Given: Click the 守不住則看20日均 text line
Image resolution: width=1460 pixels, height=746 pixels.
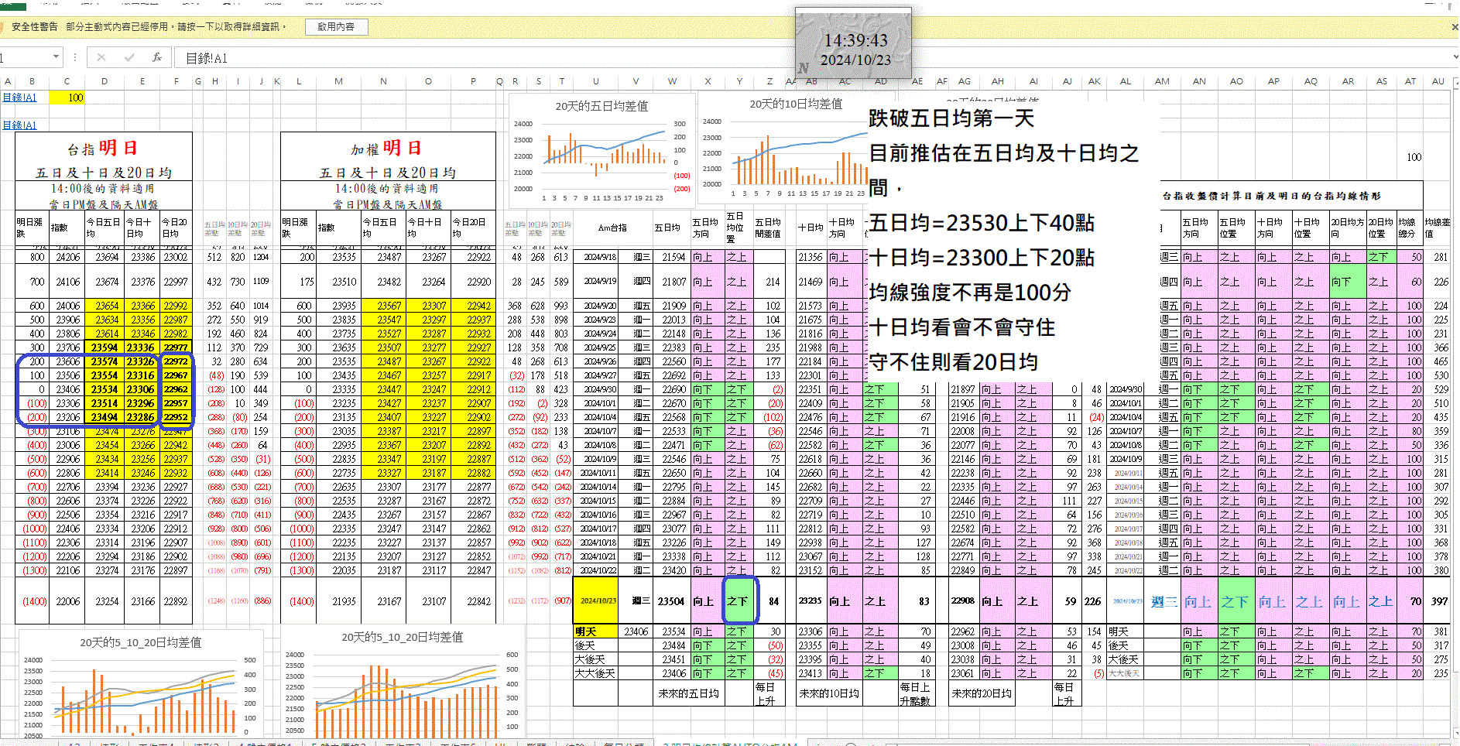Looking at the screenshot, I should click(953, 362).
